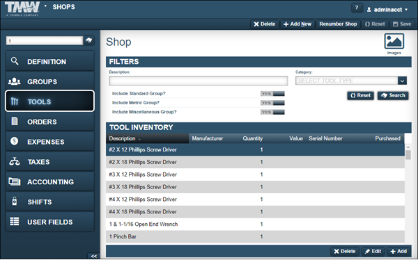Screen dimensions: 418x260
Task: Click the top toolbar Delete button
Action: coord(265,24)
